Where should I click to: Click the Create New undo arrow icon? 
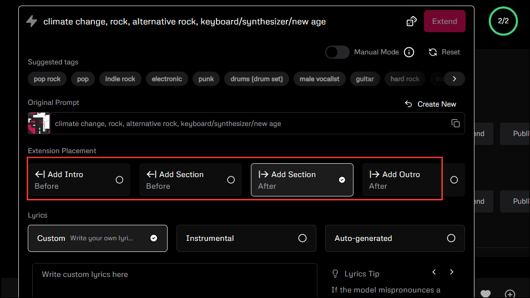tap(408, 104)
